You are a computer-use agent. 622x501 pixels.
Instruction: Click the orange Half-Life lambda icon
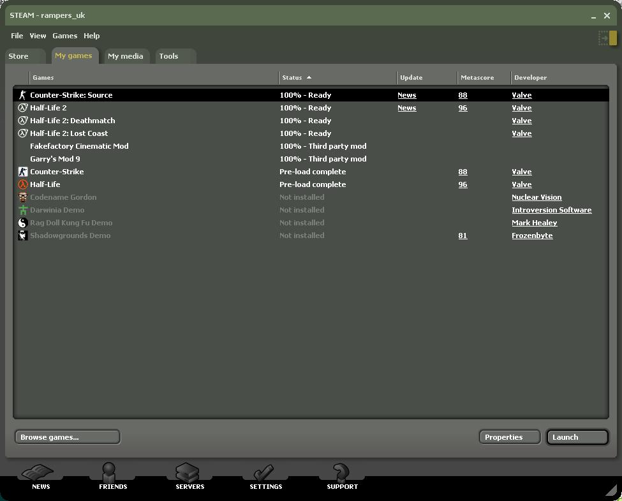click(x=22, y=184)
